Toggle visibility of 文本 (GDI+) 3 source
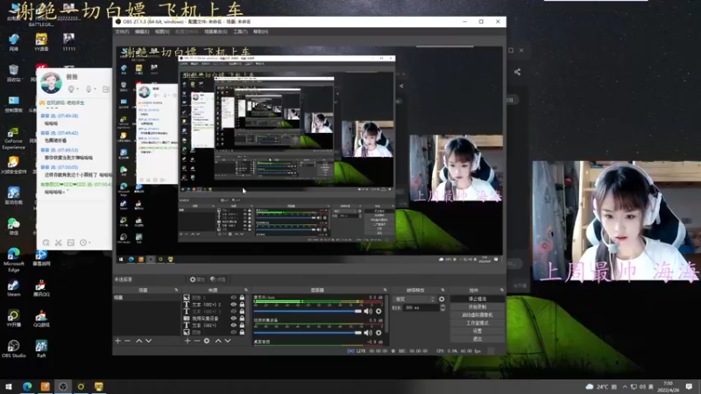The image size is (701, 394). tap(233, 312)
